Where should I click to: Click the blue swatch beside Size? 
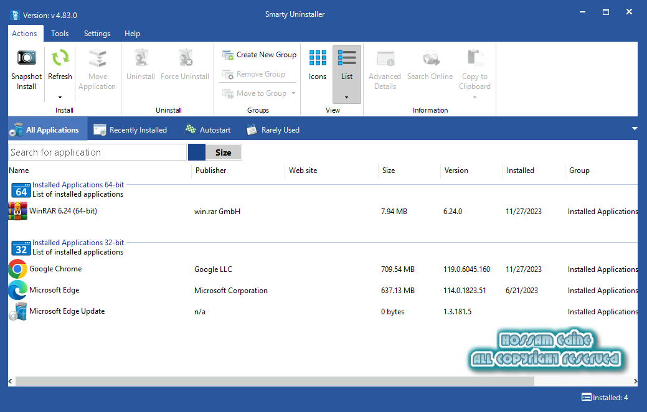coord(196,152)
